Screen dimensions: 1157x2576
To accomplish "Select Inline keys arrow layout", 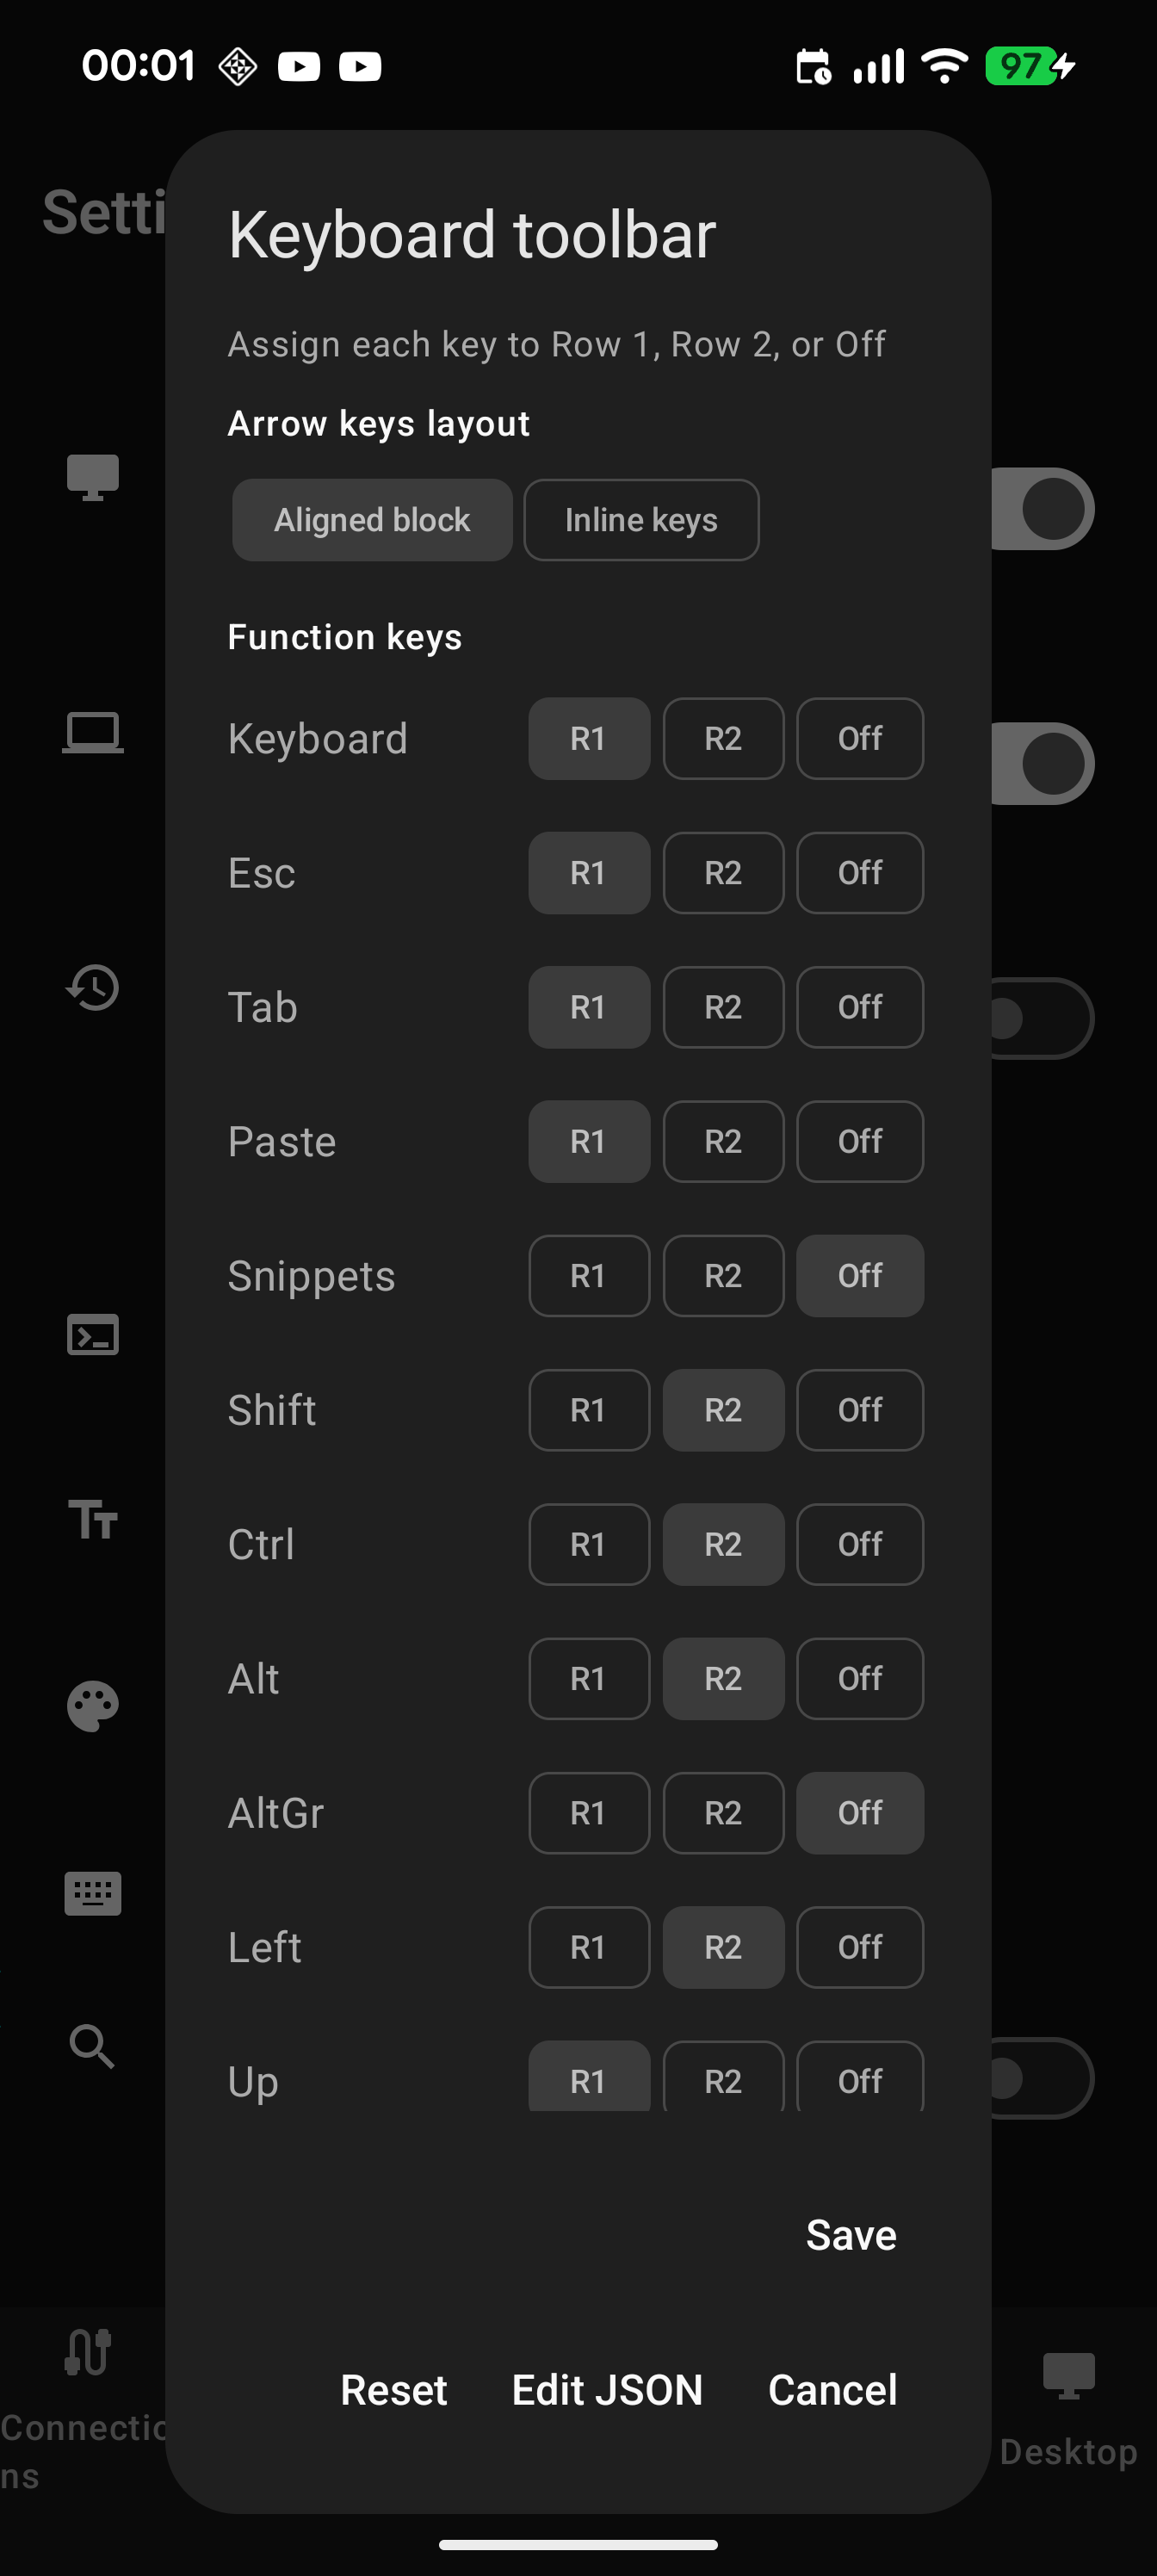I will pyautogui.click(x=641, y=520).
